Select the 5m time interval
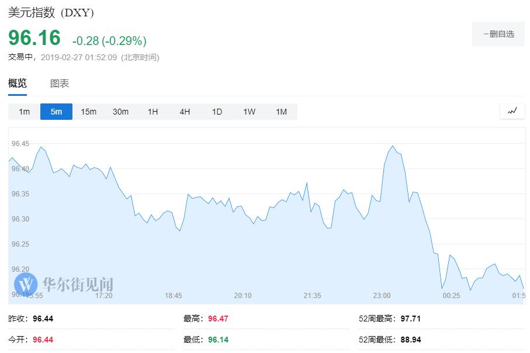530x353 pixels. [56, 112]
